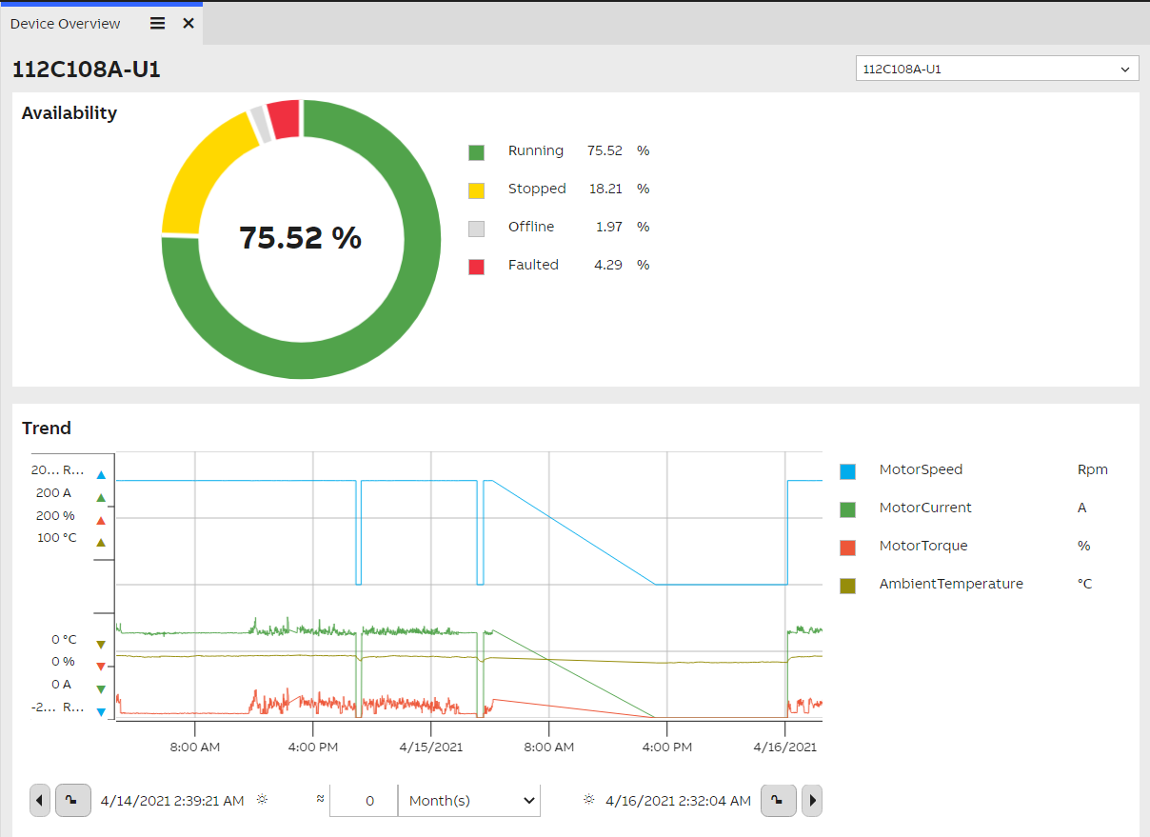Click the Stopped 18.21 value
1150x837 pixels.
point(605,189)
